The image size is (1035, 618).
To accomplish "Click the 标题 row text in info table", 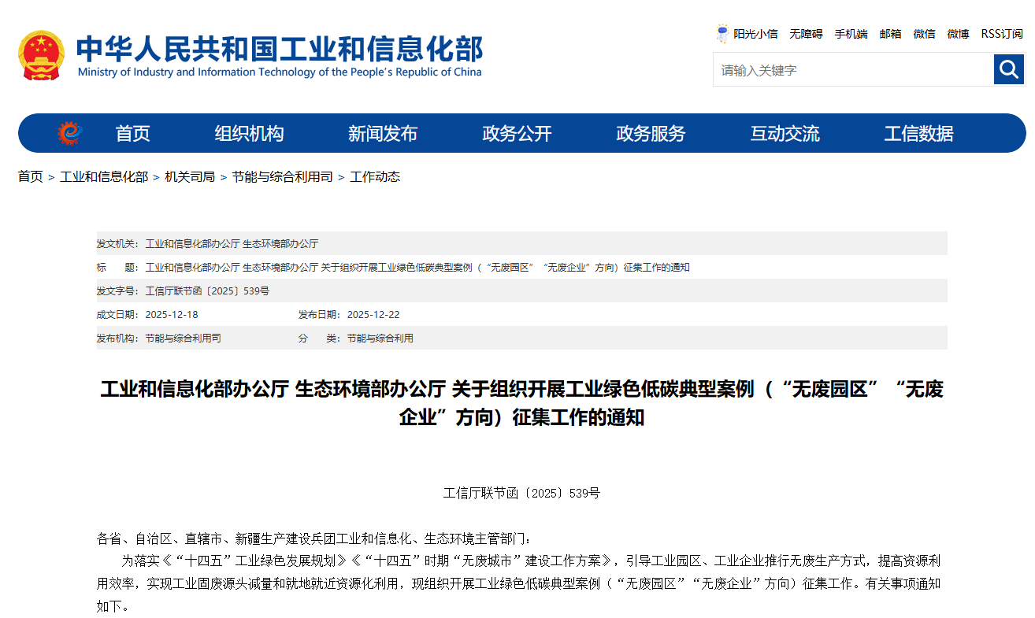I will [417, 268].
